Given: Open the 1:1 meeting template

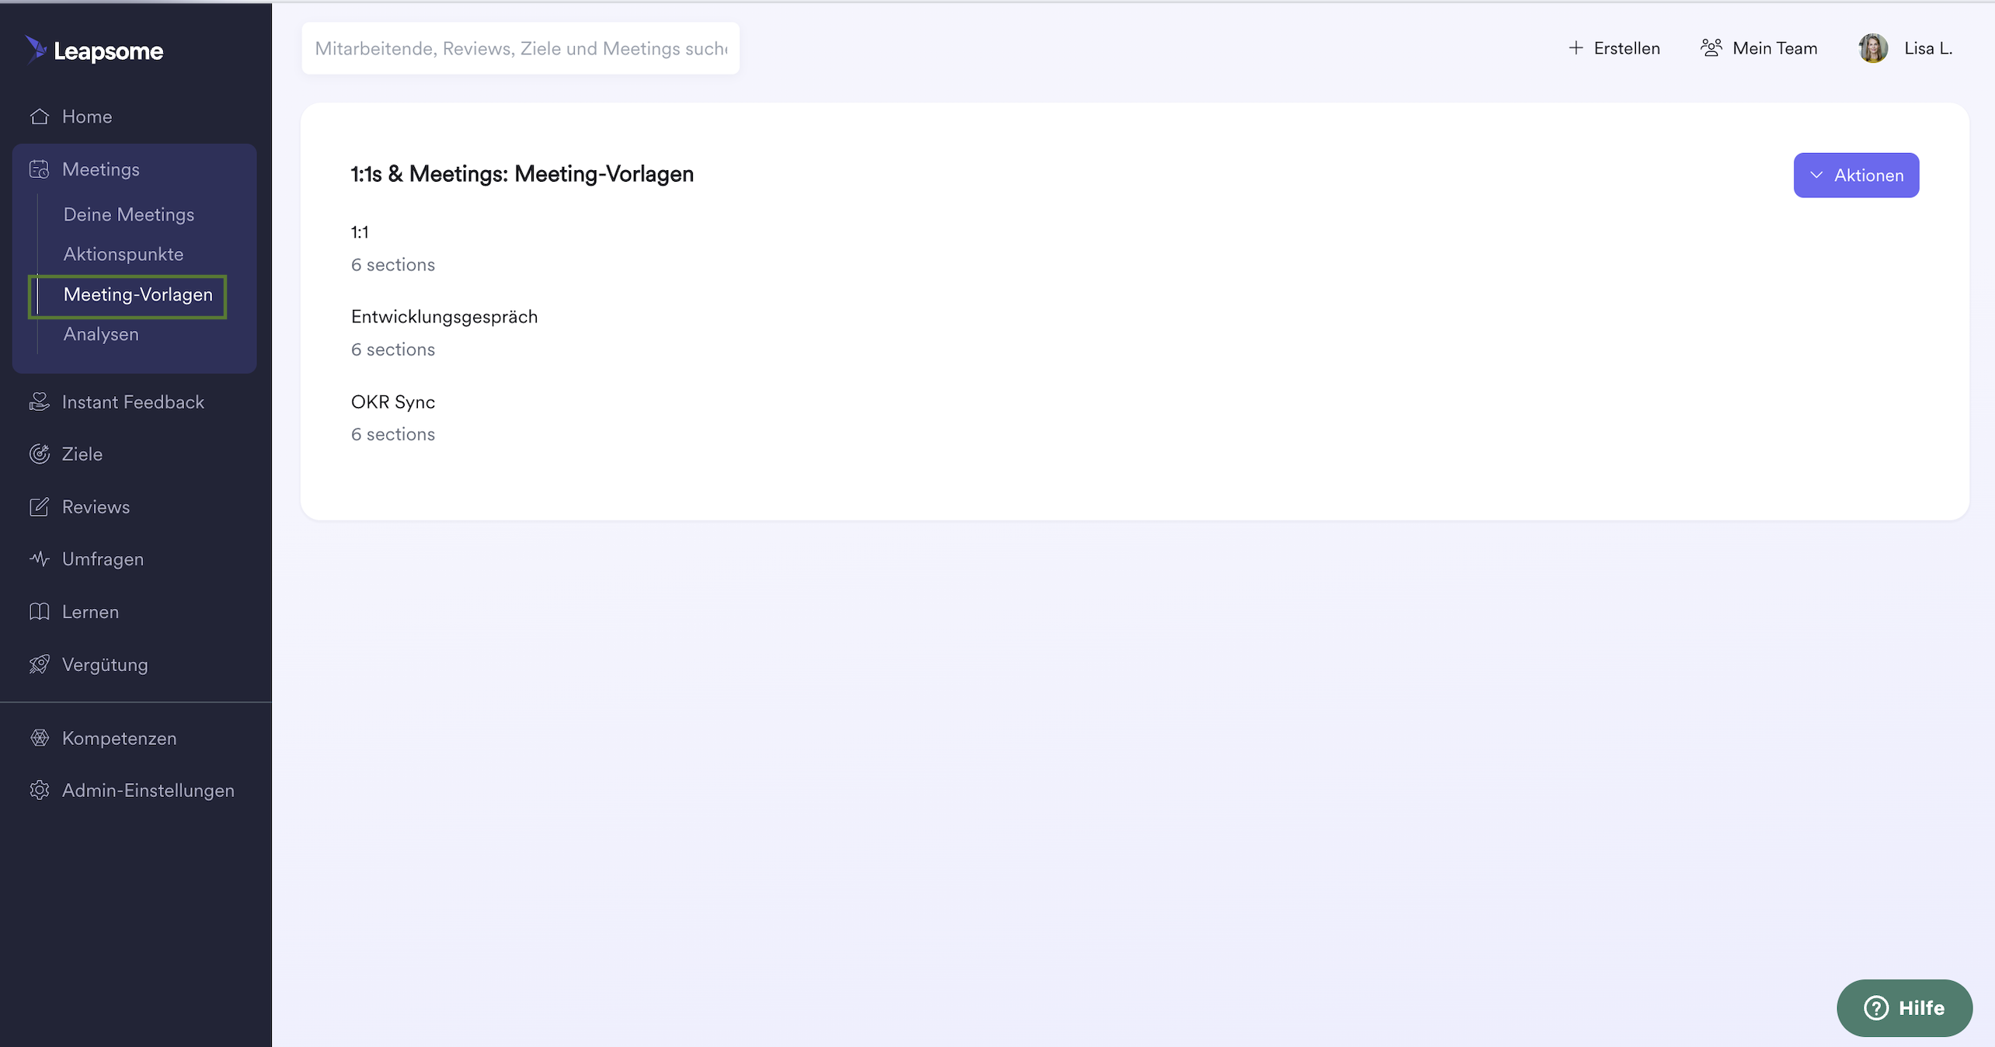Looking at the screenshot, I should (x=360, y=232).
